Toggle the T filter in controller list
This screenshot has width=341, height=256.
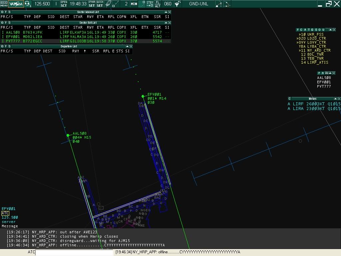coord(309,30)
